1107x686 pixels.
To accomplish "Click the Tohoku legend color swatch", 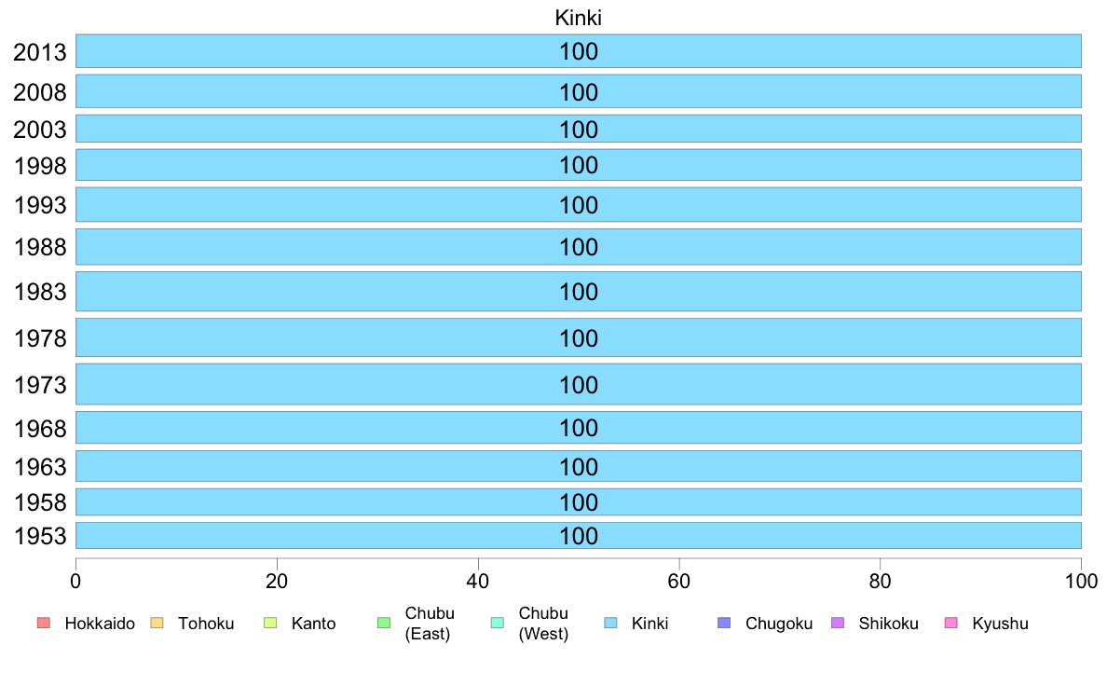I will [x=157, y=623].
